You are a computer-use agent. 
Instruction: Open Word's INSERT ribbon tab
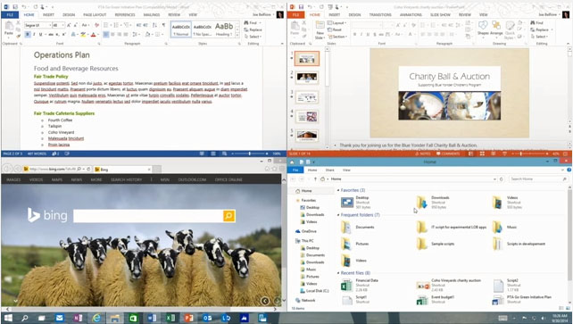[x=48, y=15]
